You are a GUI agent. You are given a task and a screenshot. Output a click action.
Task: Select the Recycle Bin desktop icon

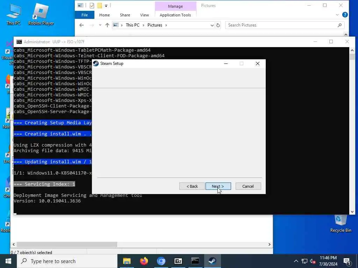tap(341, 223)
